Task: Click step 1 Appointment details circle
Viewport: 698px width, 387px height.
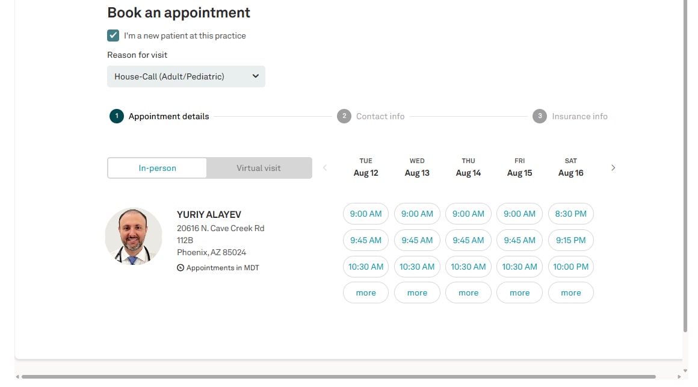Action: 116,116
